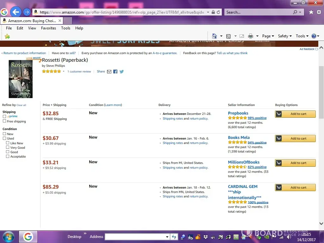
Task: Click the printer icon in command bar
Action: click(x=251, y=36)
